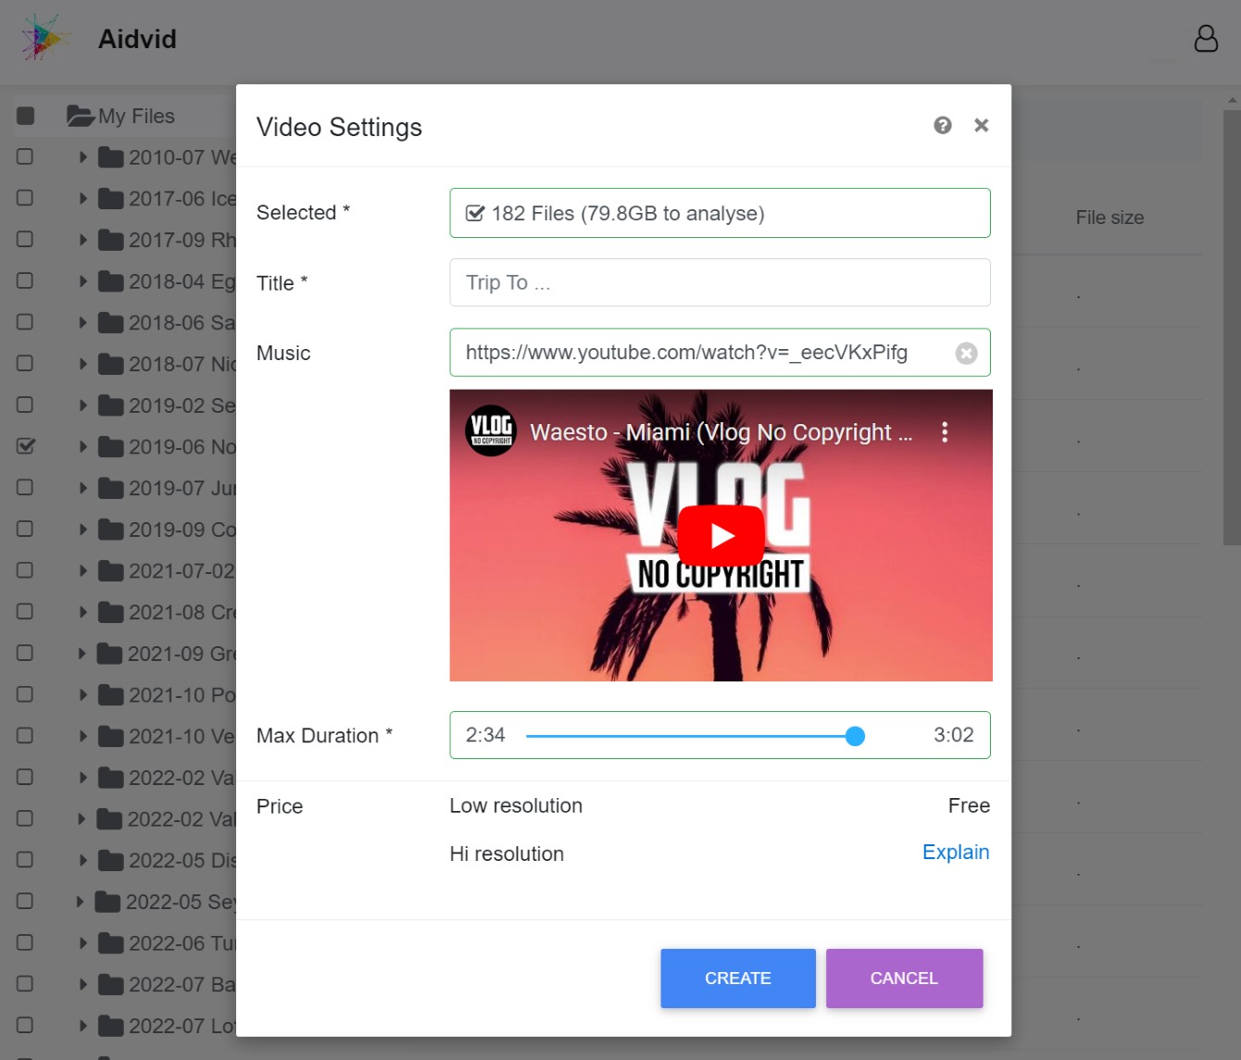The image size is (1241, 1060).
Task: Expand the 2019-07 folder tree arrow
Action: click(82, 488)
